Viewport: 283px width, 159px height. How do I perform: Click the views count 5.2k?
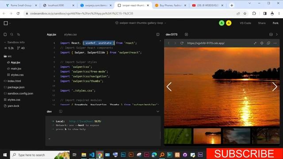coord(9,48)
